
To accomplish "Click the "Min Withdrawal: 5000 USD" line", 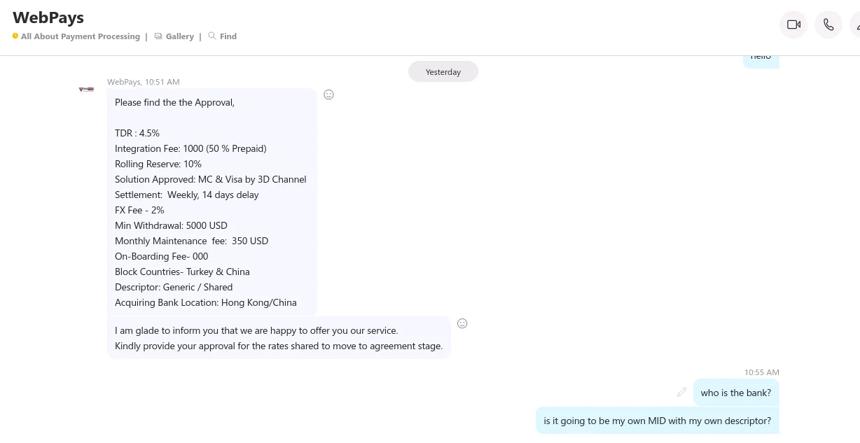I will pos(171,225).
